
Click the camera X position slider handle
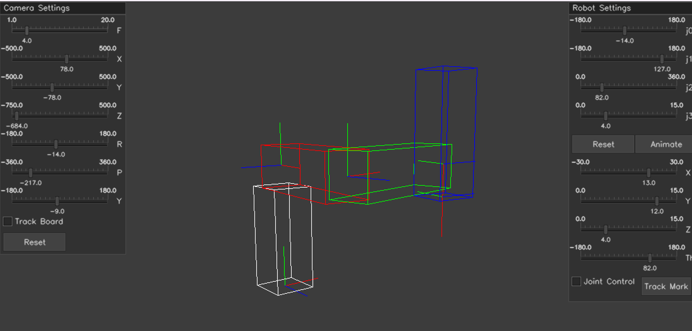[x=67, y=58]
